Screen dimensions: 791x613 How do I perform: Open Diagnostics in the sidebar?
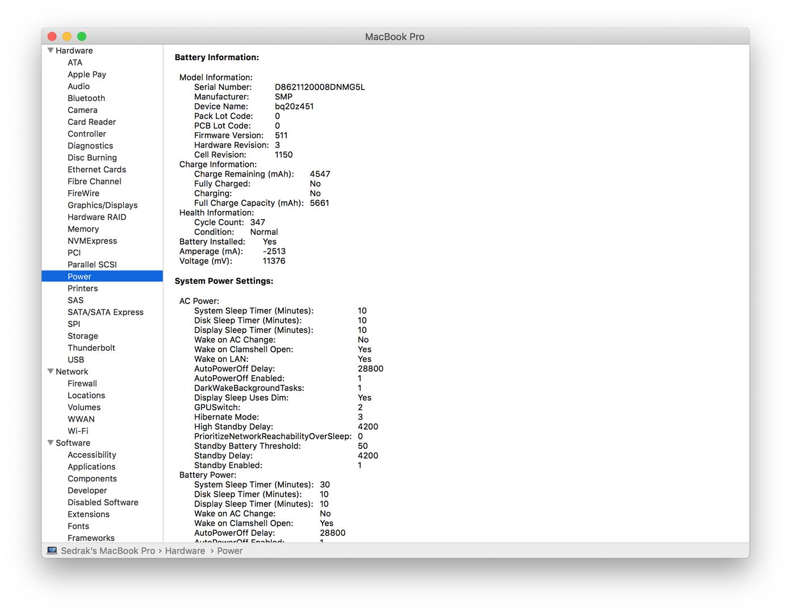90,146
